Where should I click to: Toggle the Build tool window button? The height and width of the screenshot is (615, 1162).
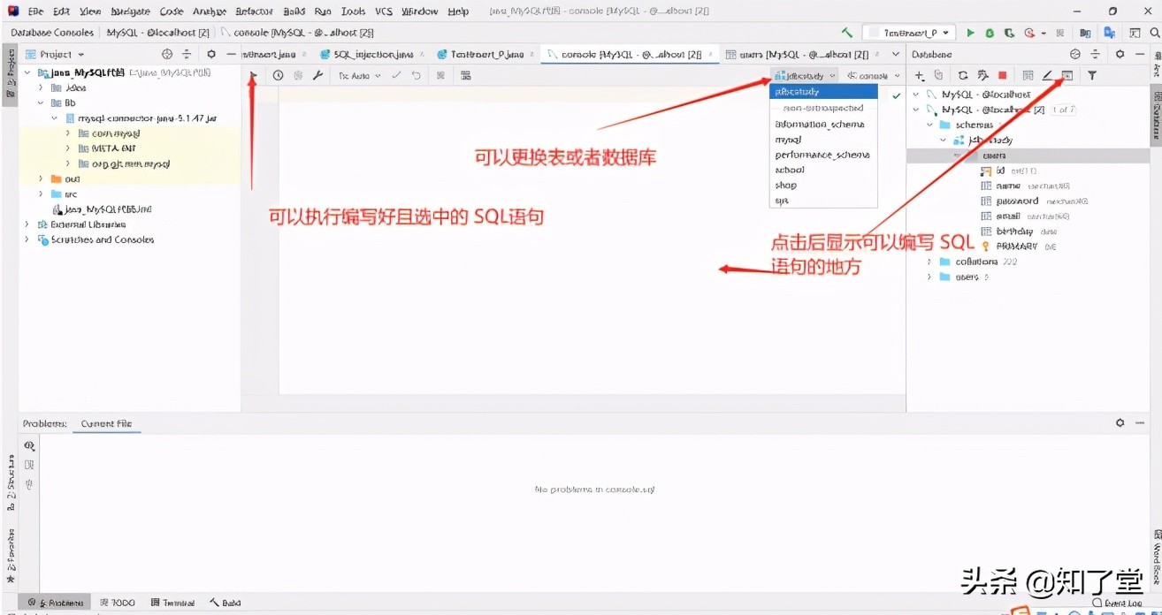tap(226, 603)
